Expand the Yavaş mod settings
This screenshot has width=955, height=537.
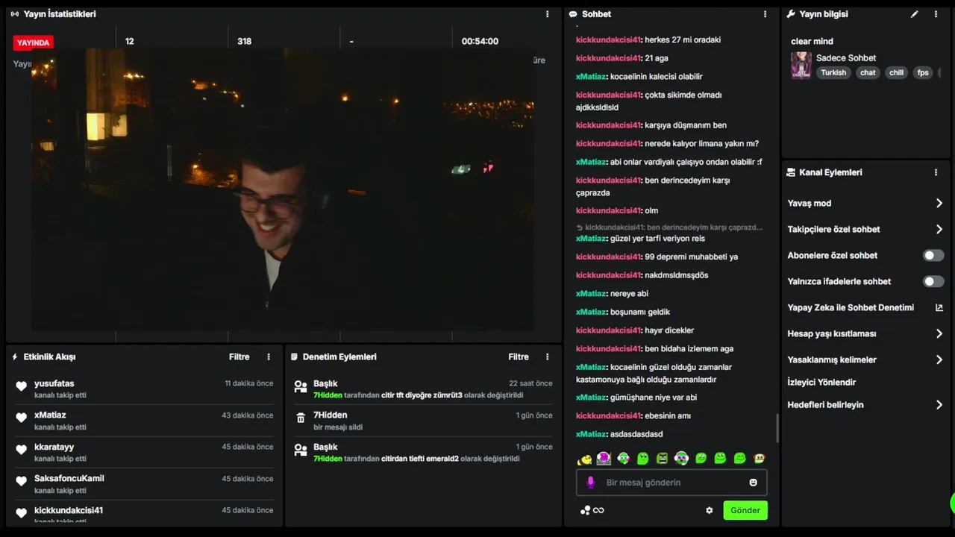[x=865, y=203]
